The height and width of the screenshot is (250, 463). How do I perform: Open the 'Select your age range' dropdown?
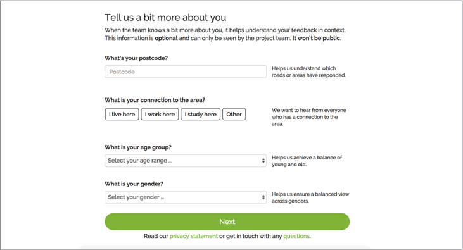coord(186,161)
